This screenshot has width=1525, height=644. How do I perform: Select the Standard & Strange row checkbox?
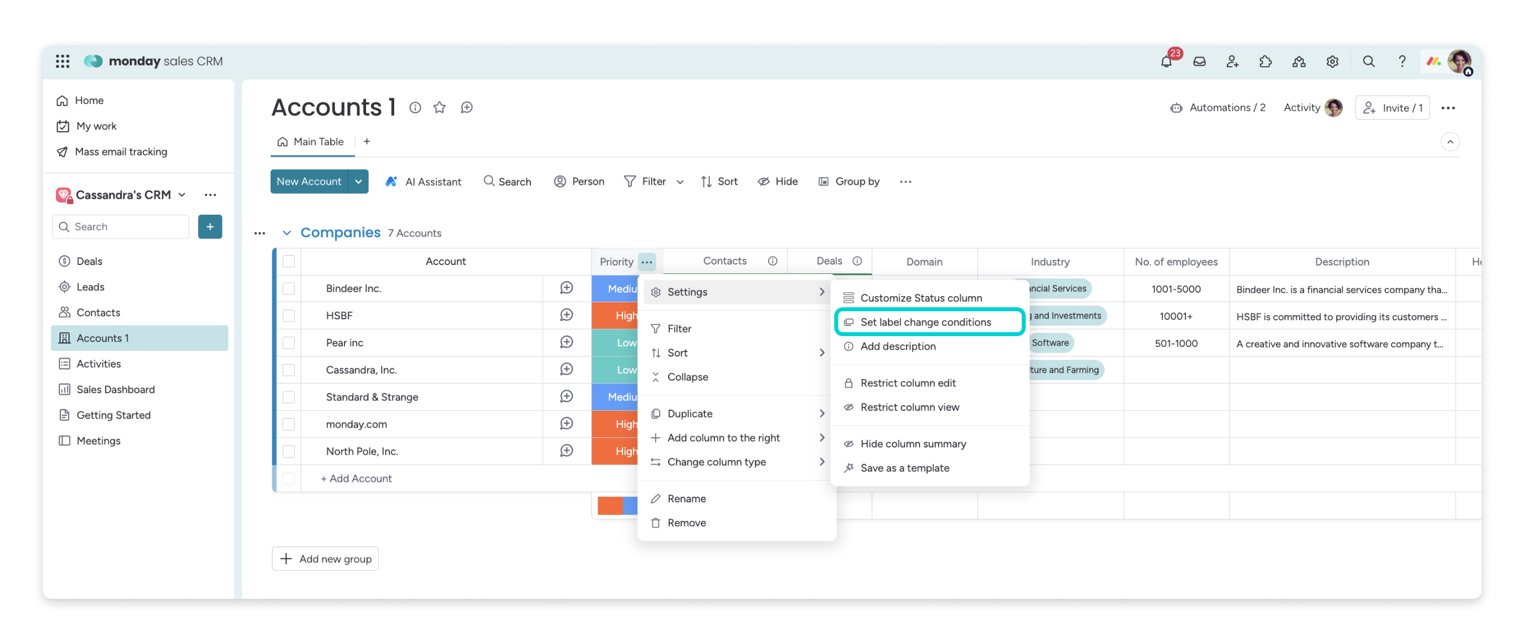[x=289, y=397]
